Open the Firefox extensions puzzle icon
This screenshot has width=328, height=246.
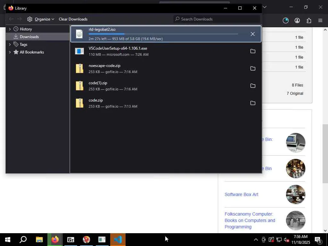tap(309, 20)
